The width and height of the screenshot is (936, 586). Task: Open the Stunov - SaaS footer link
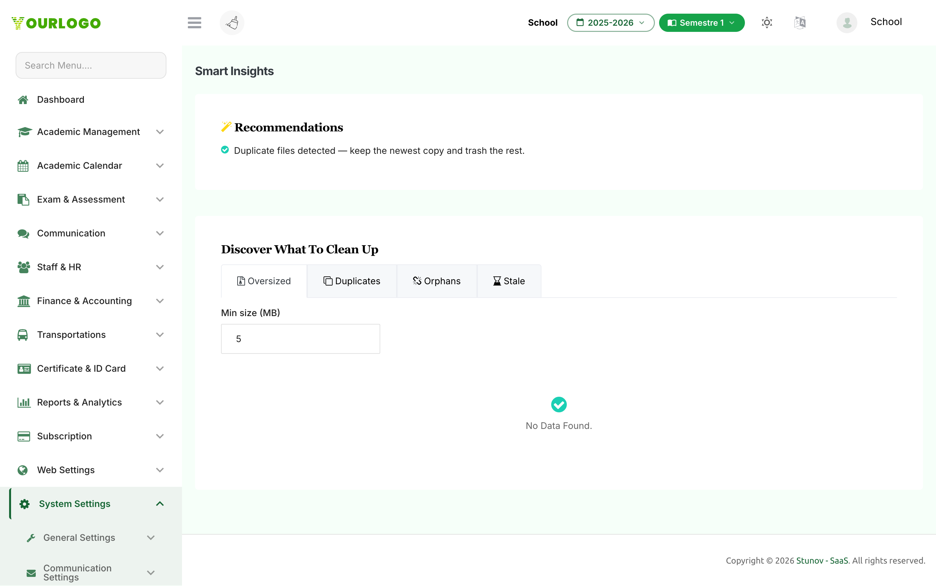tap(822, 560)
